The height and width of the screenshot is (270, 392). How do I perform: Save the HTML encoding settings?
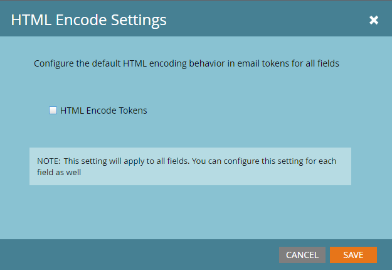[x=353, y=255]
